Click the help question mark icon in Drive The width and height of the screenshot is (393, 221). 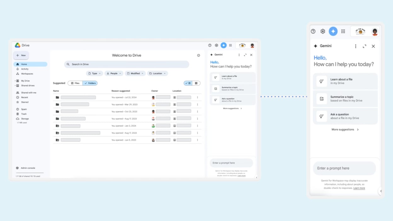pos(210,45)
